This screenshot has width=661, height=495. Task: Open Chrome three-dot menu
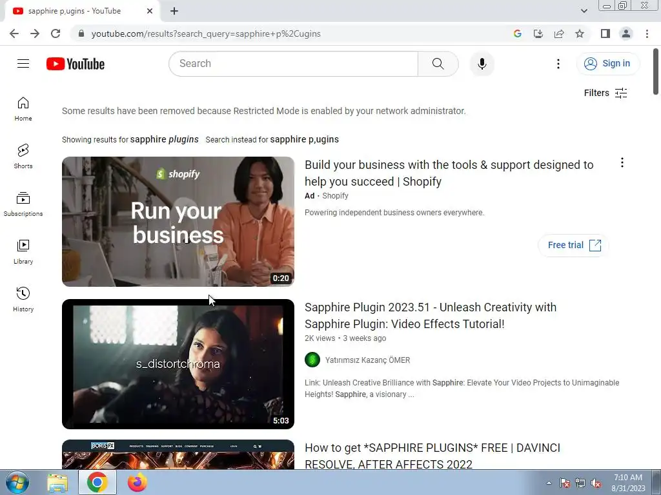(647, 34)
